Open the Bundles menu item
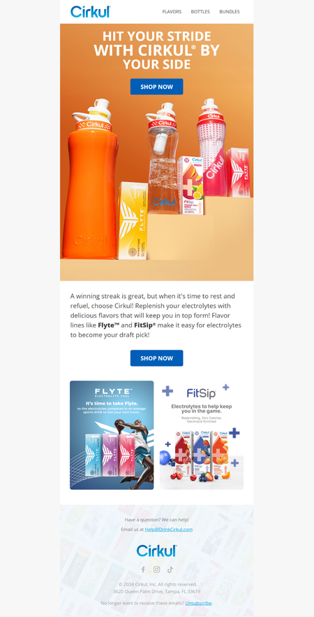Screen dimensions: 314x617 tap(229, 12)
